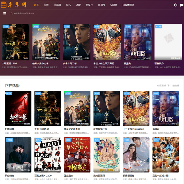The height and width of the screenshot is (184, 184).
Task: Open the 扫黑风暴 poster thumbnail
Action: click(x=18, y=108)
